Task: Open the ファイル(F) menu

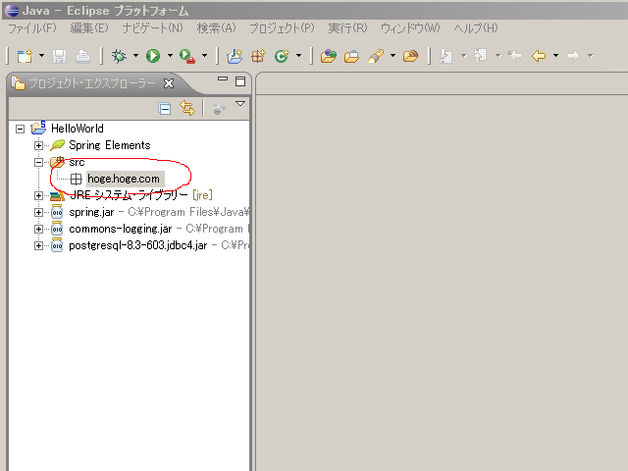Action: click(31, 27)
